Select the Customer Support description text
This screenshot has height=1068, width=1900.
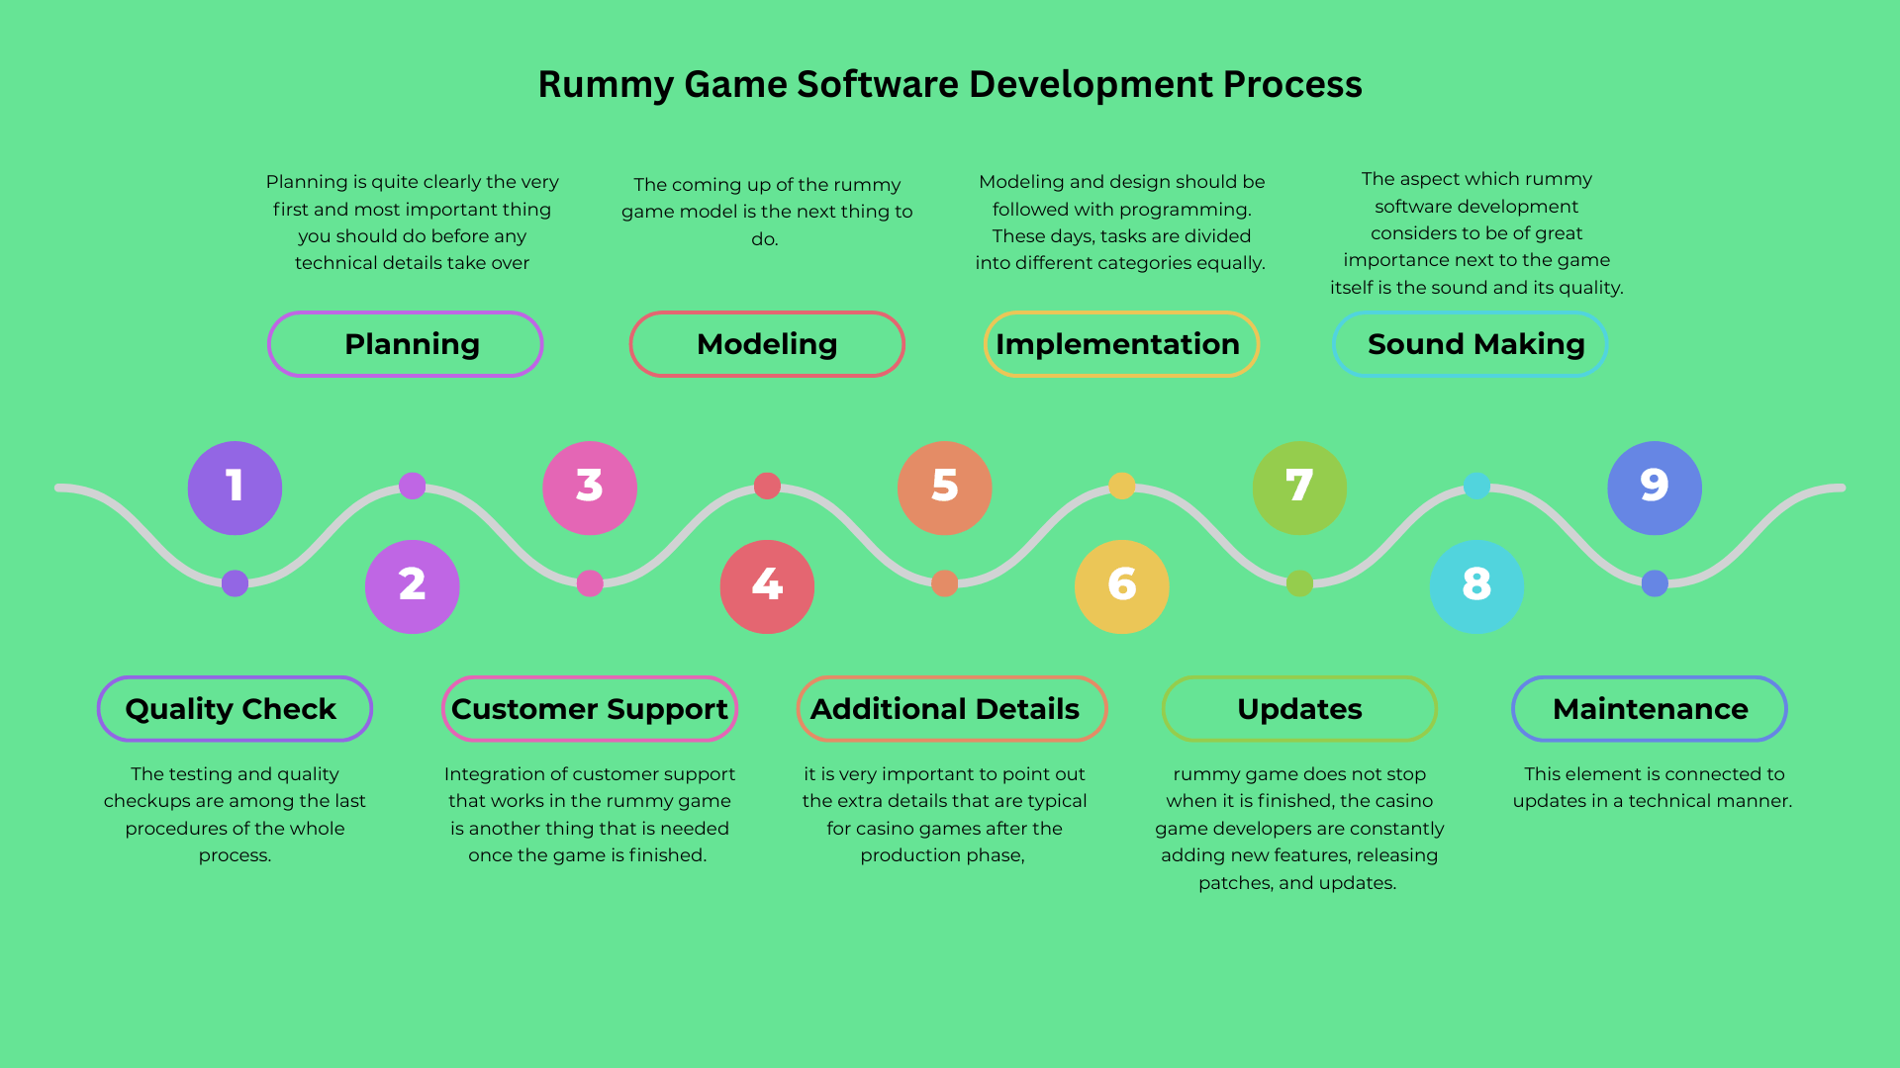(x=590, y=814)
